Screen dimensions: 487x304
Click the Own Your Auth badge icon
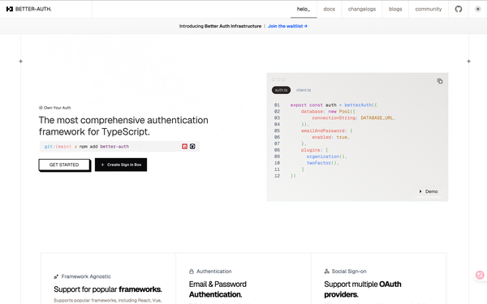click(41, 108)
